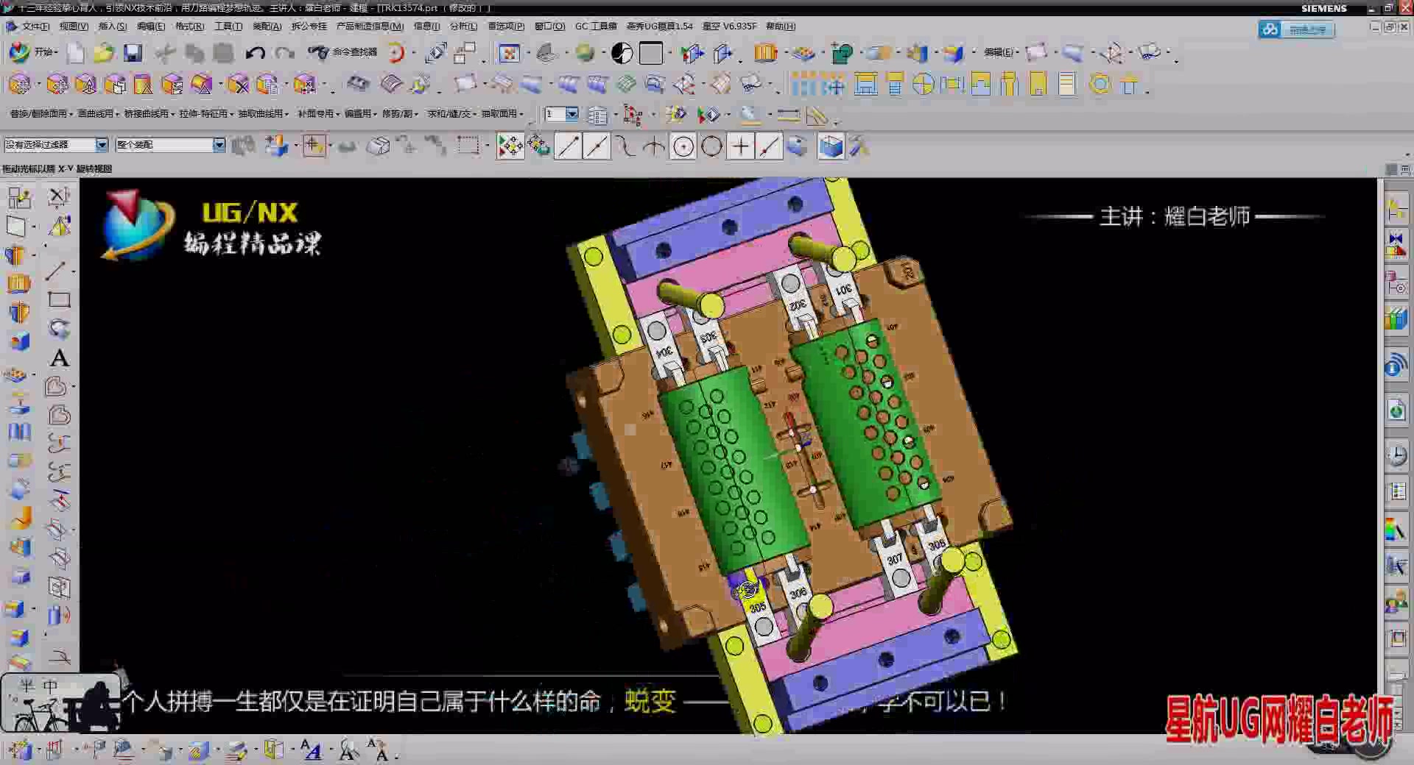This screenshot has height=765, width=1414.
Task: Select the Line tool in left sidebar
Action: pos(56,271)
